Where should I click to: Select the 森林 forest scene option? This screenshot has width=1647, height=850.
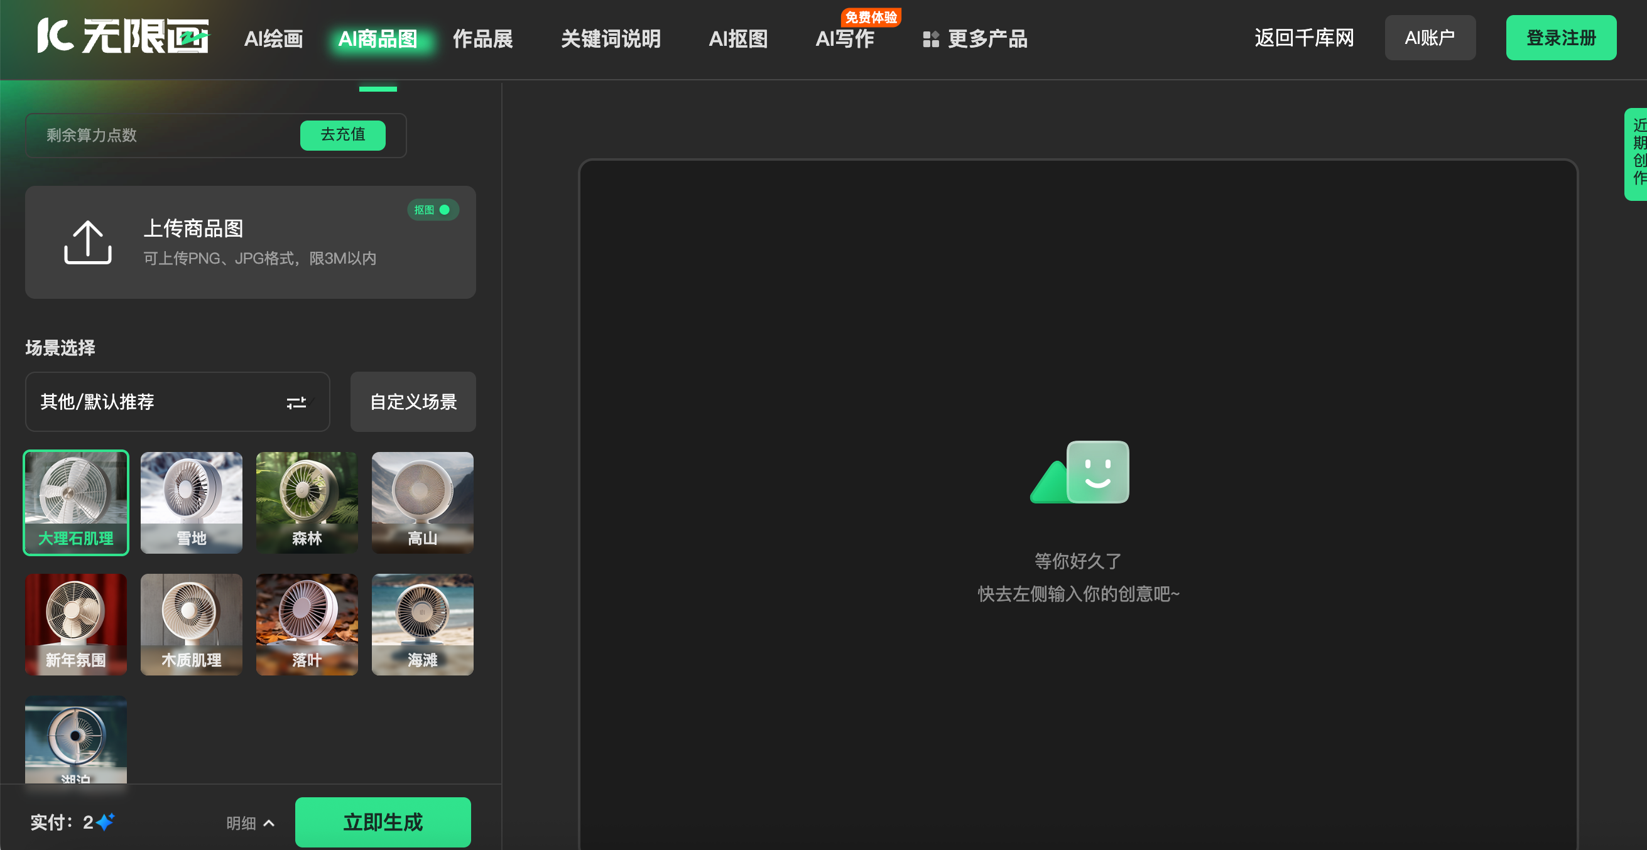tap(307, 502)
